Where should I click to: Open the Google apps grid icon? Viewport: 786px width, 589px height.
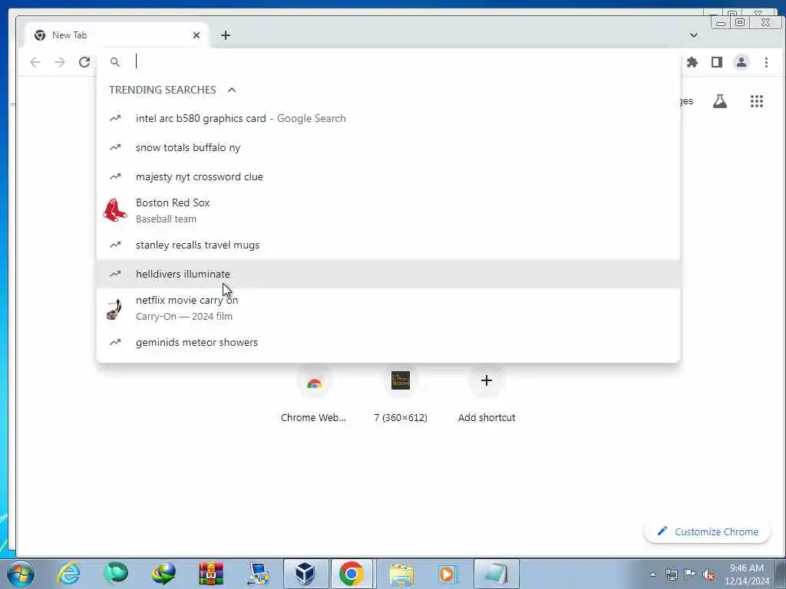(757, 101)
